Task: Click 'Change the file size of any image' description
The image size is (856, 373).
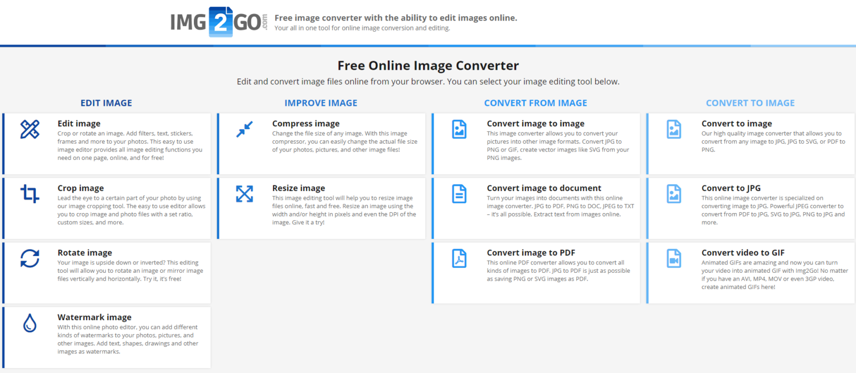Action: click(x=344, y=142)
